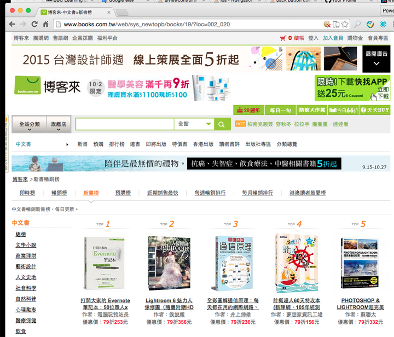Click the Lightroom 6 book cover thumbnail
This screenshot has width=394, height=337.
point(169,263)
